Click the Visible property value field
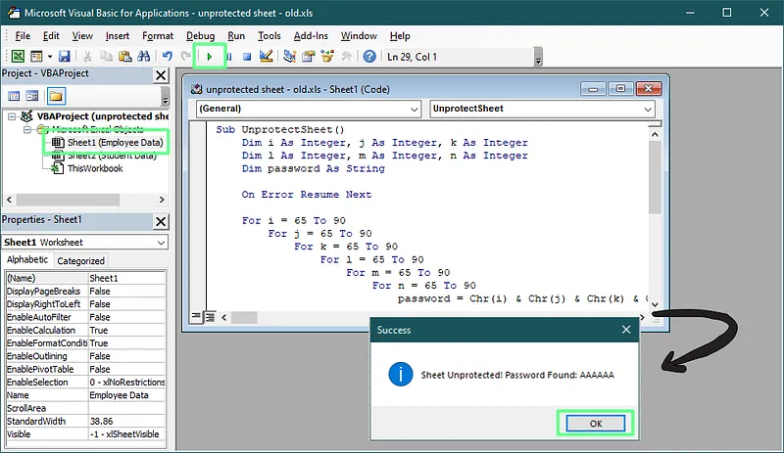 coord(126,434)
